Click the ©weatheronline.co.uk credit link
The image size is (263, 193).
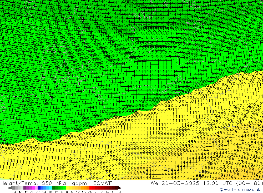240,190
